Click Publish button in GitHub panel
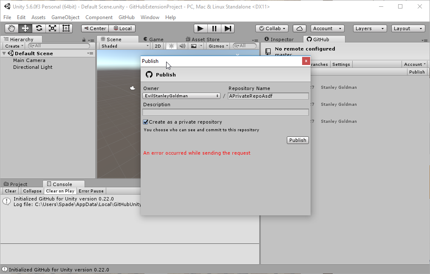 (x=417, y=72)
